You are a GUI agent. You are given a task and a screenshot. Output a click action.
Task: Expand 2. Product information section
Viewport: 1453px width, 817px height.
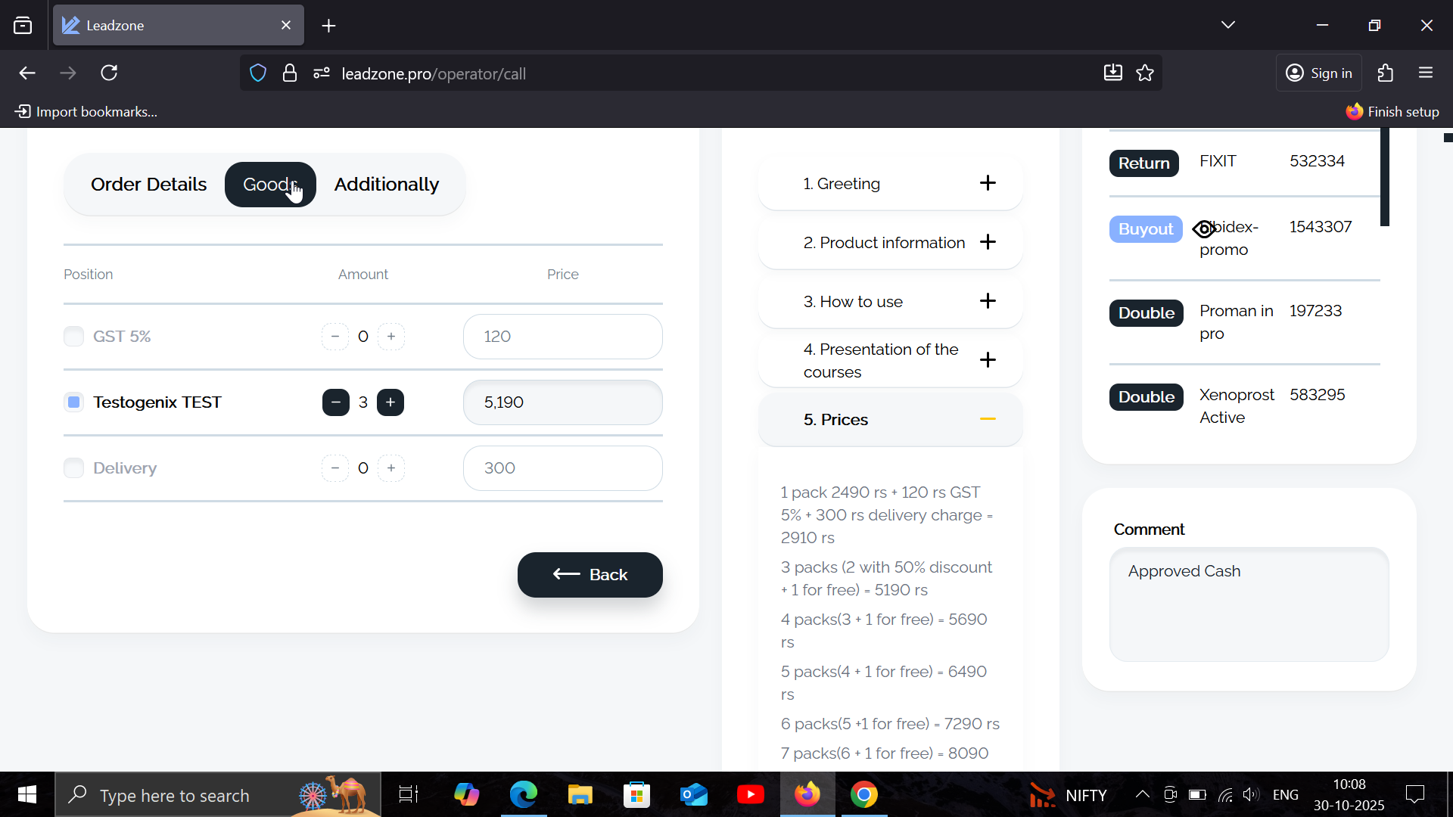point(988,242)
